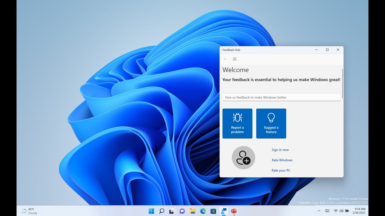This screenshot has height=216, width=385.
Task: Show the touch keyboard from the tray
Action: coord(327,211)
